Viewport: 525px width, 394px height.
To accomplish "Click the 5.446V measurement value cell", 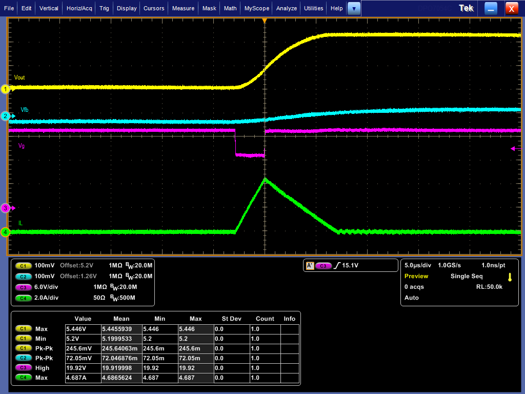I will tap(83, 329).
